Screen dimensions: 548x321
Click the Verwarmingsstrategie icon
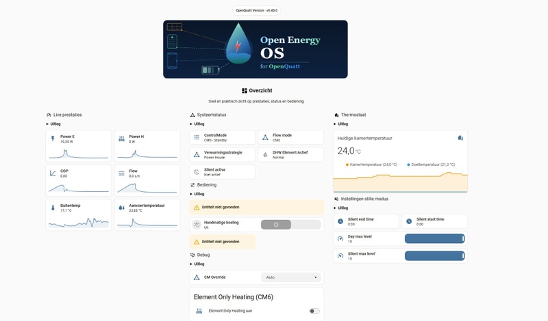[197, 154]
